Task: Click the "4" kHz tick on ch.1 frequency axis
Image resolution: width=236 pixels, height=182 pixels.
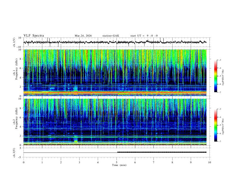Action: [20, 78]
